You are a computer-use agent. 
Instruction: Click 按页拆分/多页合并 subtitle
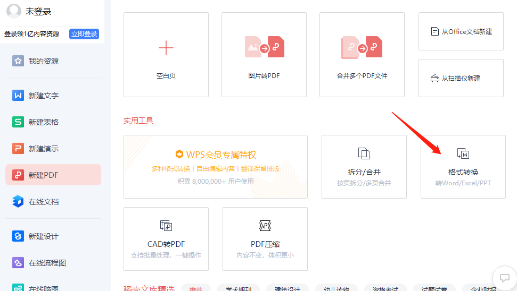[364, 183]
